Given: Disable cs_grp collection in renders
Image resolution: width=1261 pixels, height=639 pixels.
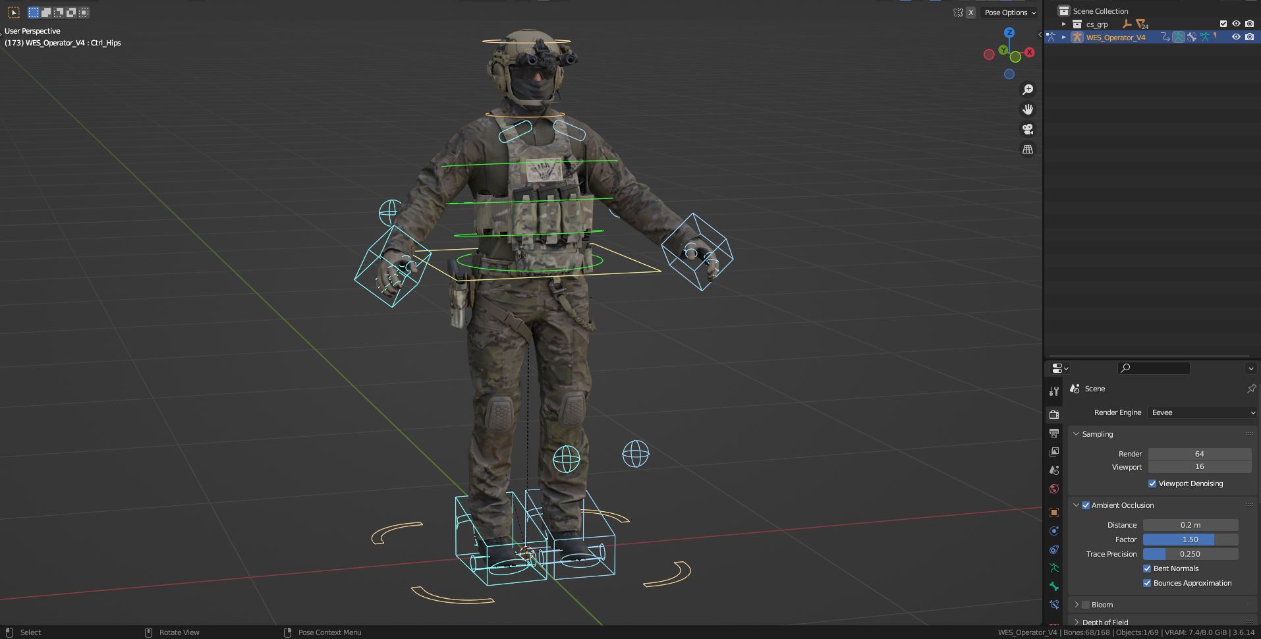Looking at the screenshot, I should pyautogui.click(x=1250, y=24).
